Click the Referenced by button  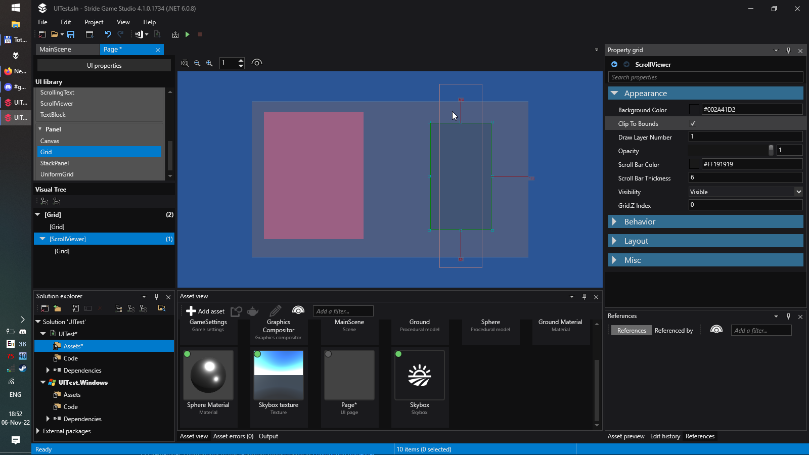(674, 330)
